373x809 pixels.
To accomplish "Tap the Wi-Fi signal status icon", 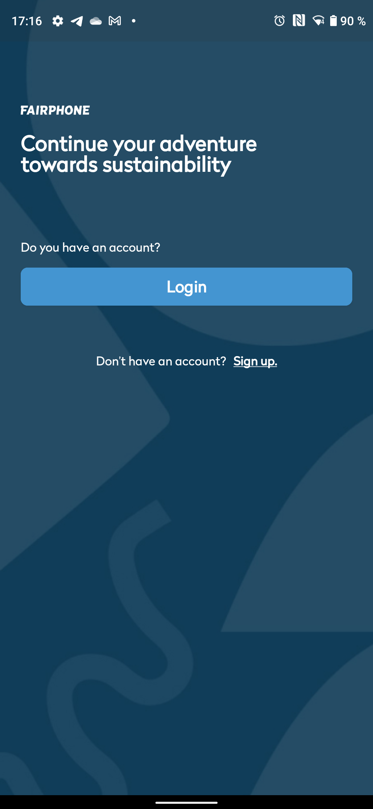I will point(318,21).
